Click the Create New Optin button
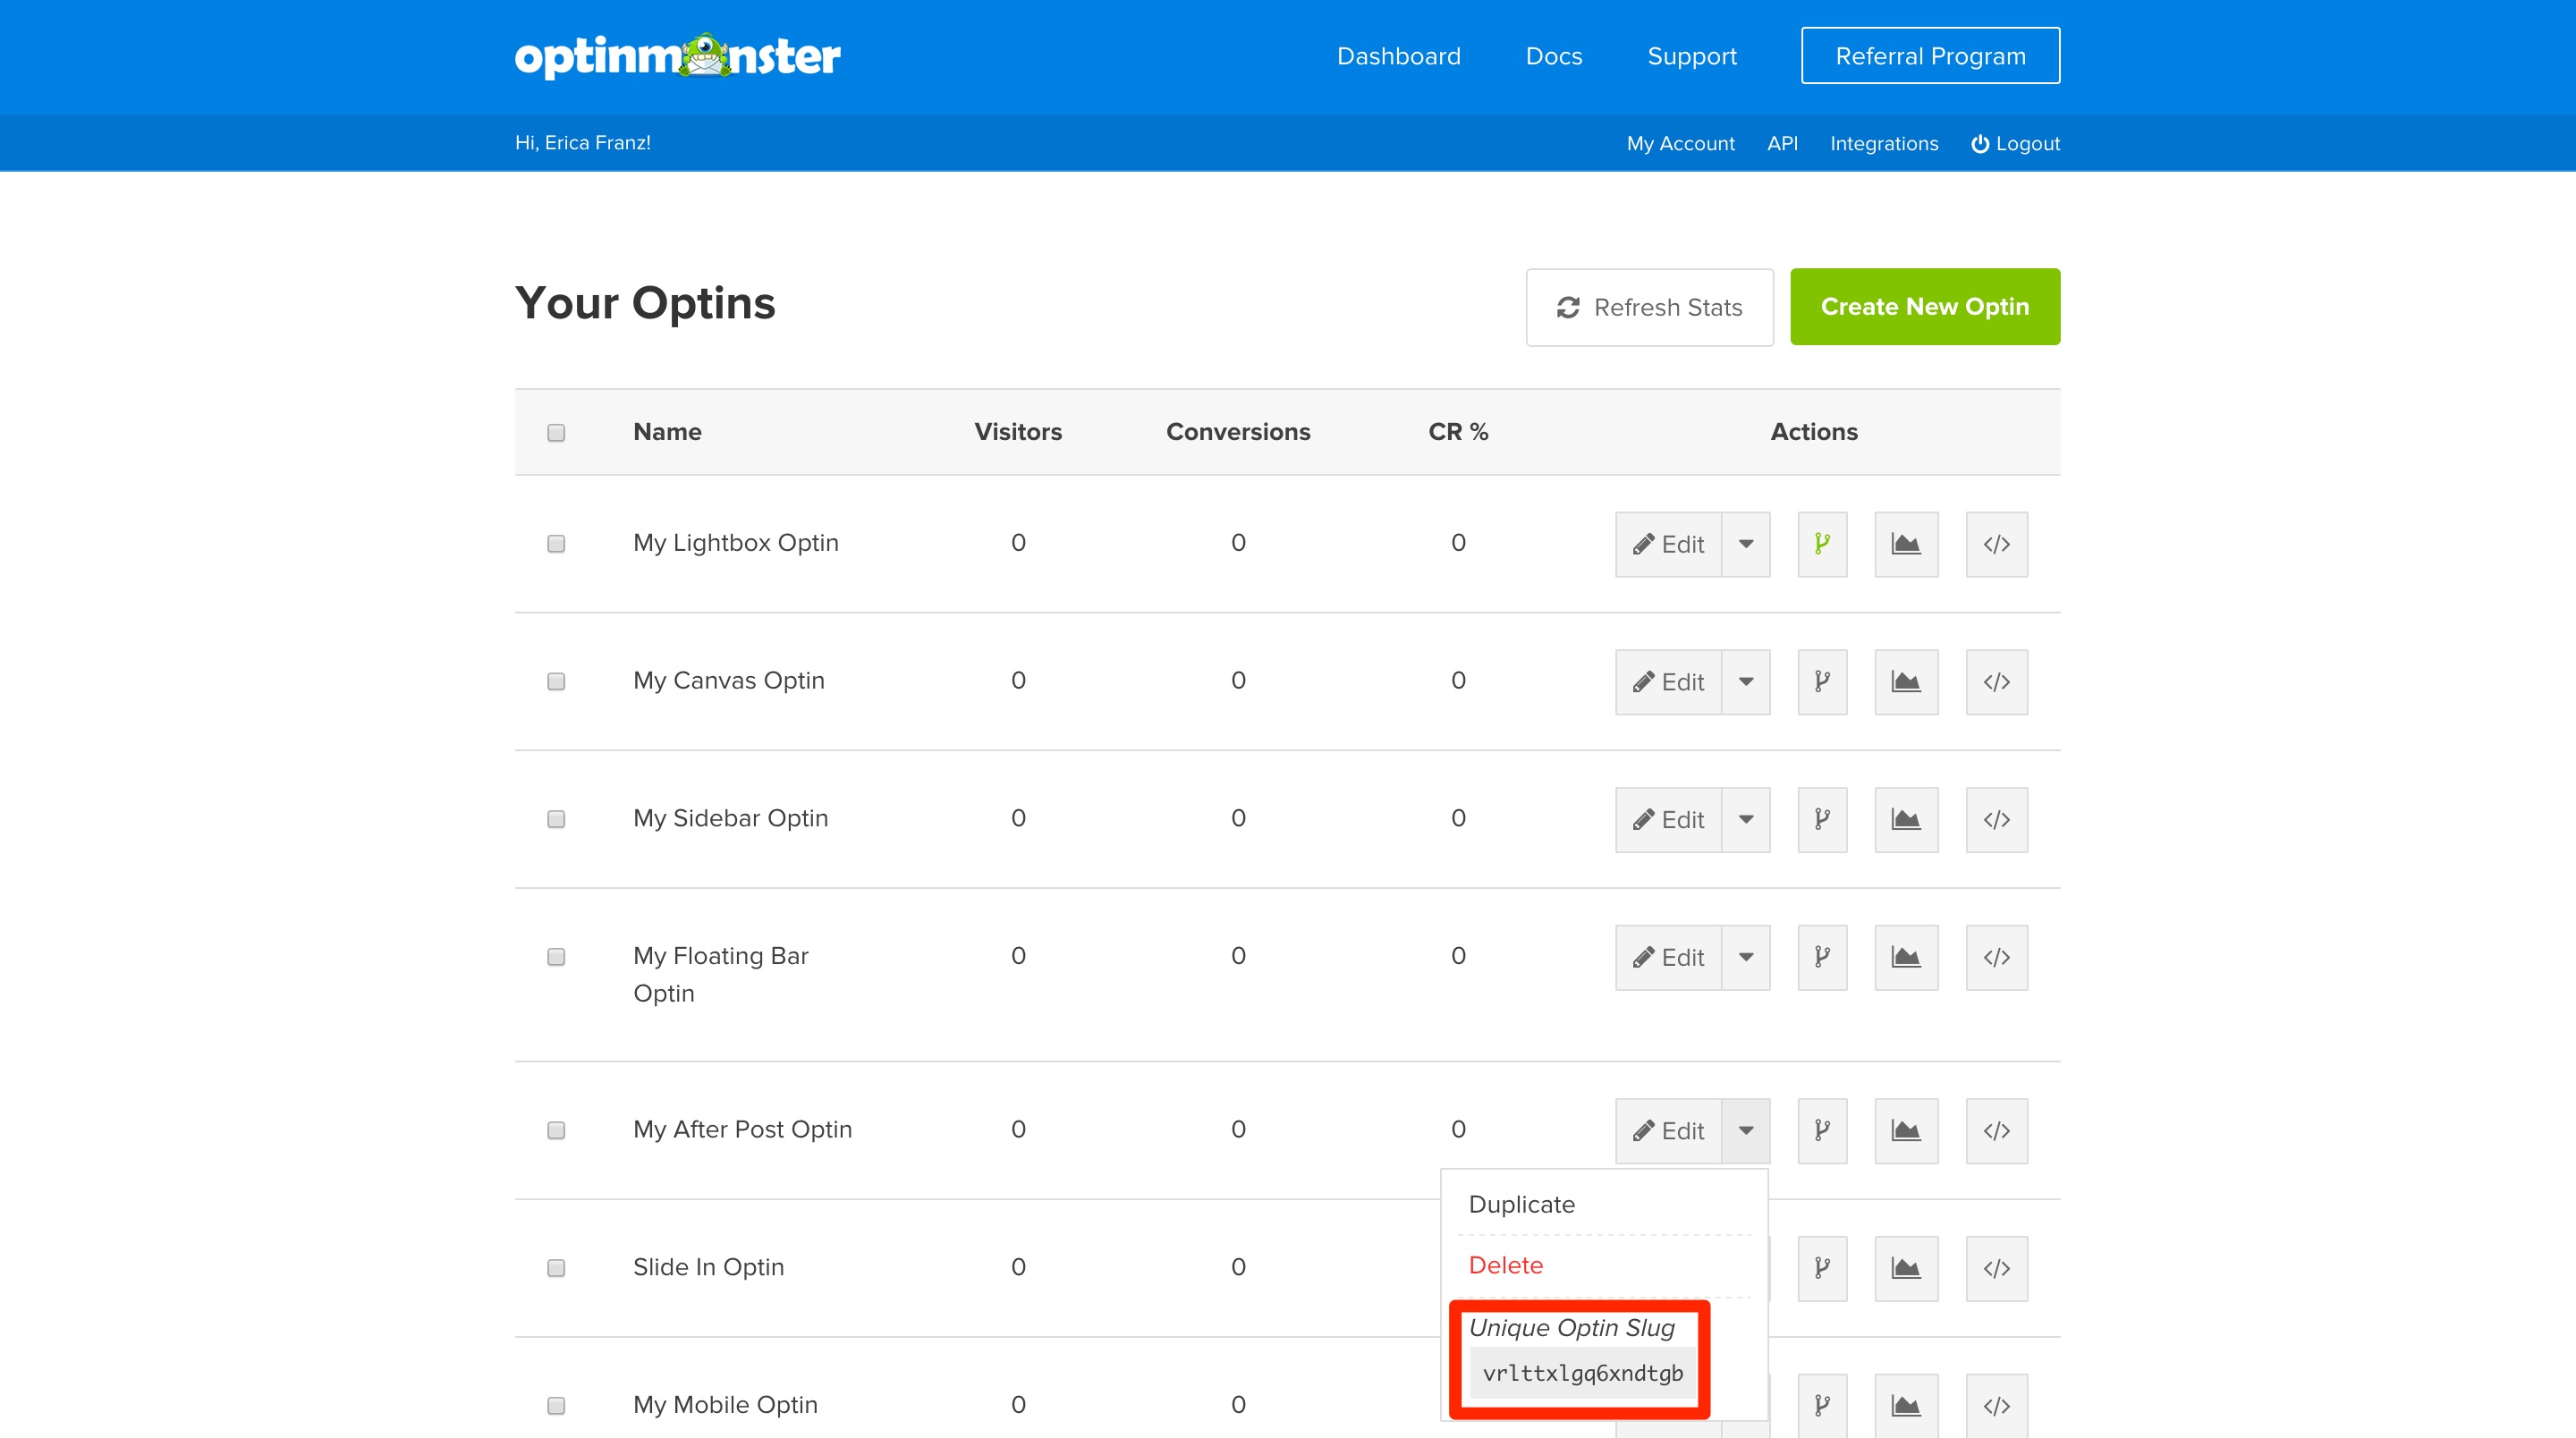The height and width of the screenshot is (1438, 2576). [x=1924, y=307]
